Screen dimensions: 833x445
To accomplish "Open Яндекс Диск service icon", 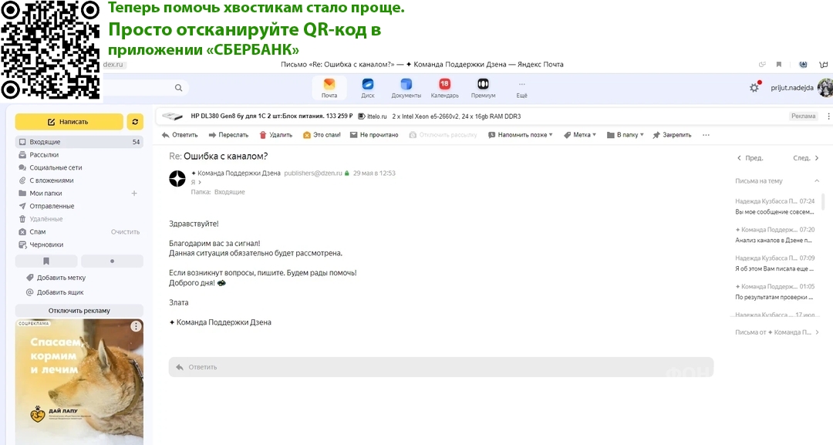I will pyautogui.click(x=368, y=88).
